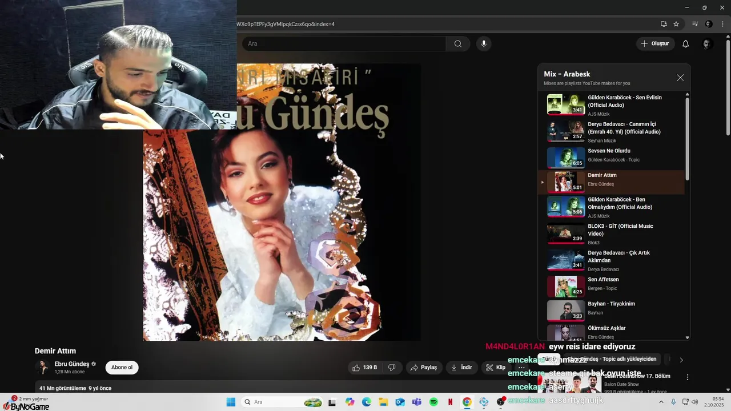Image resolution: width=731 pixels, height=411 pixels.
Task: Expand hidden system tray icons chevron
Action: coord(661,402)
